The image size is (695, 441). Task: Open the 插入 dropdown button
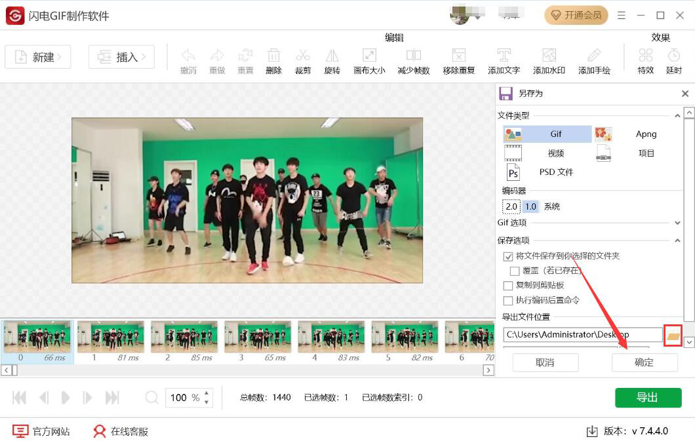click(121, 57)
